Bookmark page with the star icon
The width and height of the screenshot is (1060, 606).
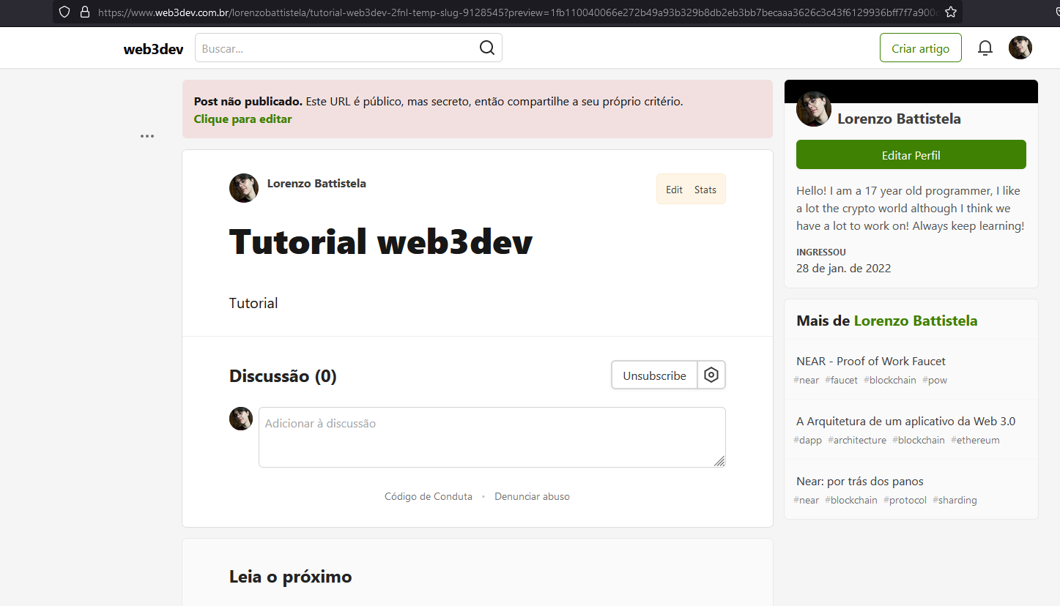coord(951,12)
